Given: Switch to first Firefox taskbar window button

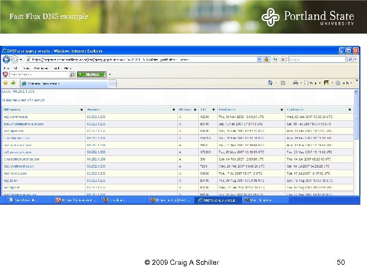Looking at the screenshot, I should pos(124,200).
